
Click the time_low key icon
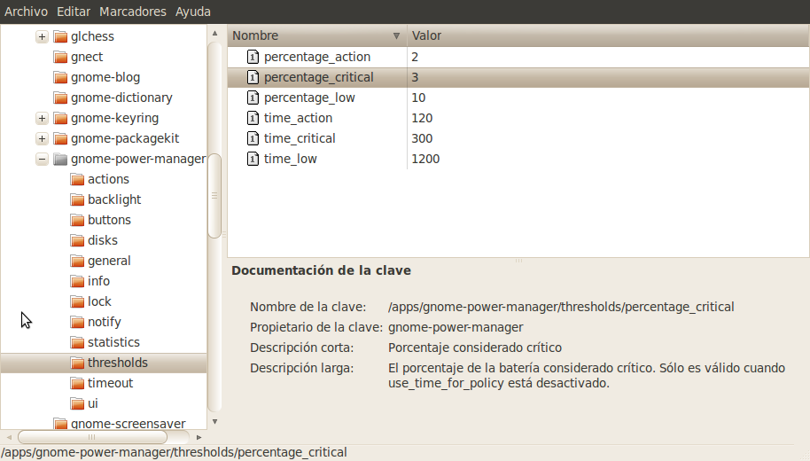point(253,159)
